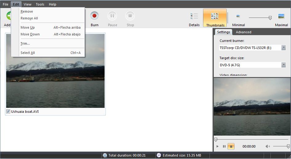
Task: Click the green Add button icon
Action: pos(9,16)
